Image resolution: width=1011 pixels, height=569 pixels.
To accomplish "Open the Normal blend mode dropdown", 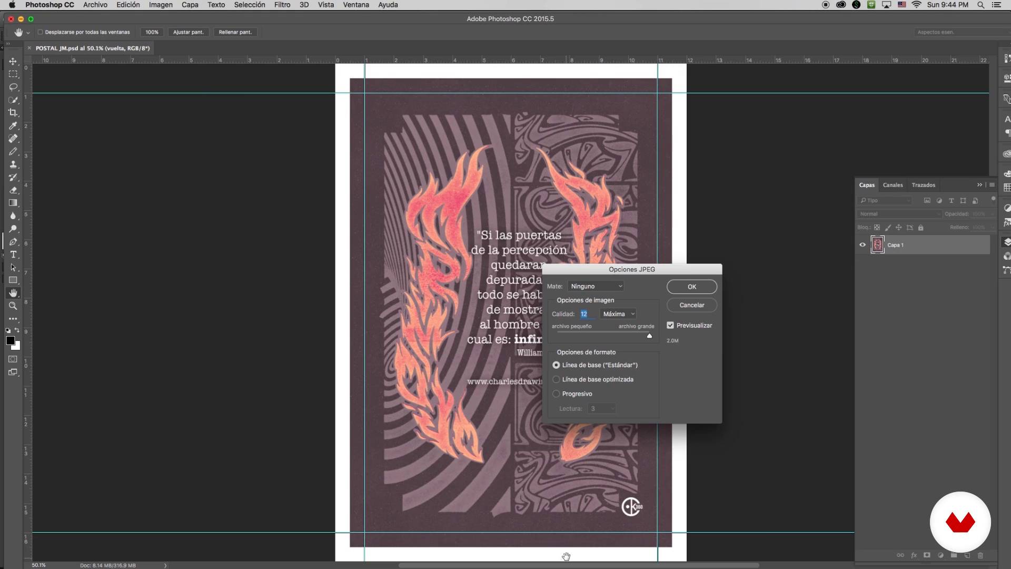I will point(899,214).
